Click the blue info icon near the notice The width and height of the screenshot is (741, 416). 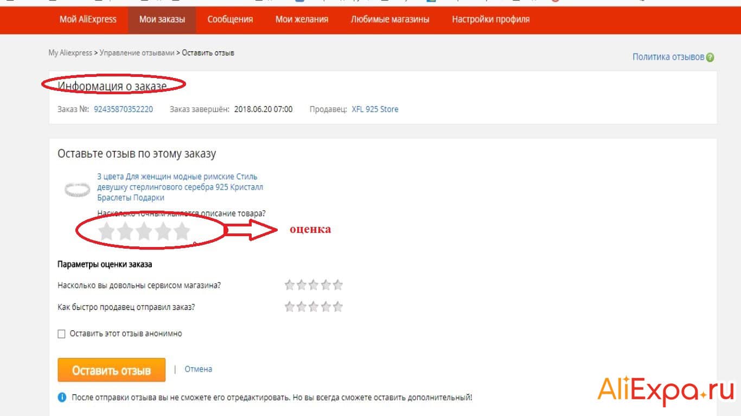[62, 397]
